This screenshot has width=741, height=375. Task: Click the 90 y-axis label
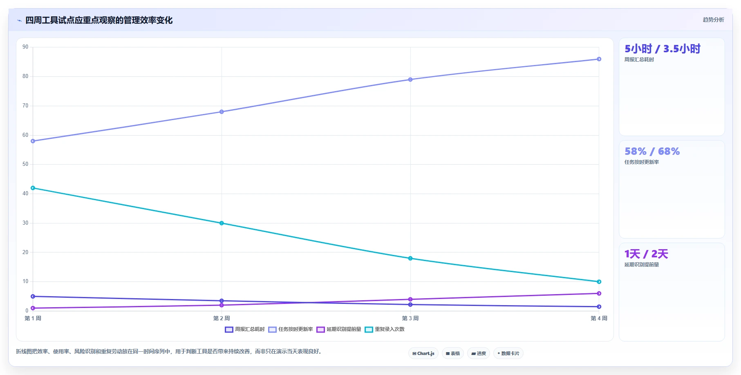point(25,47)
